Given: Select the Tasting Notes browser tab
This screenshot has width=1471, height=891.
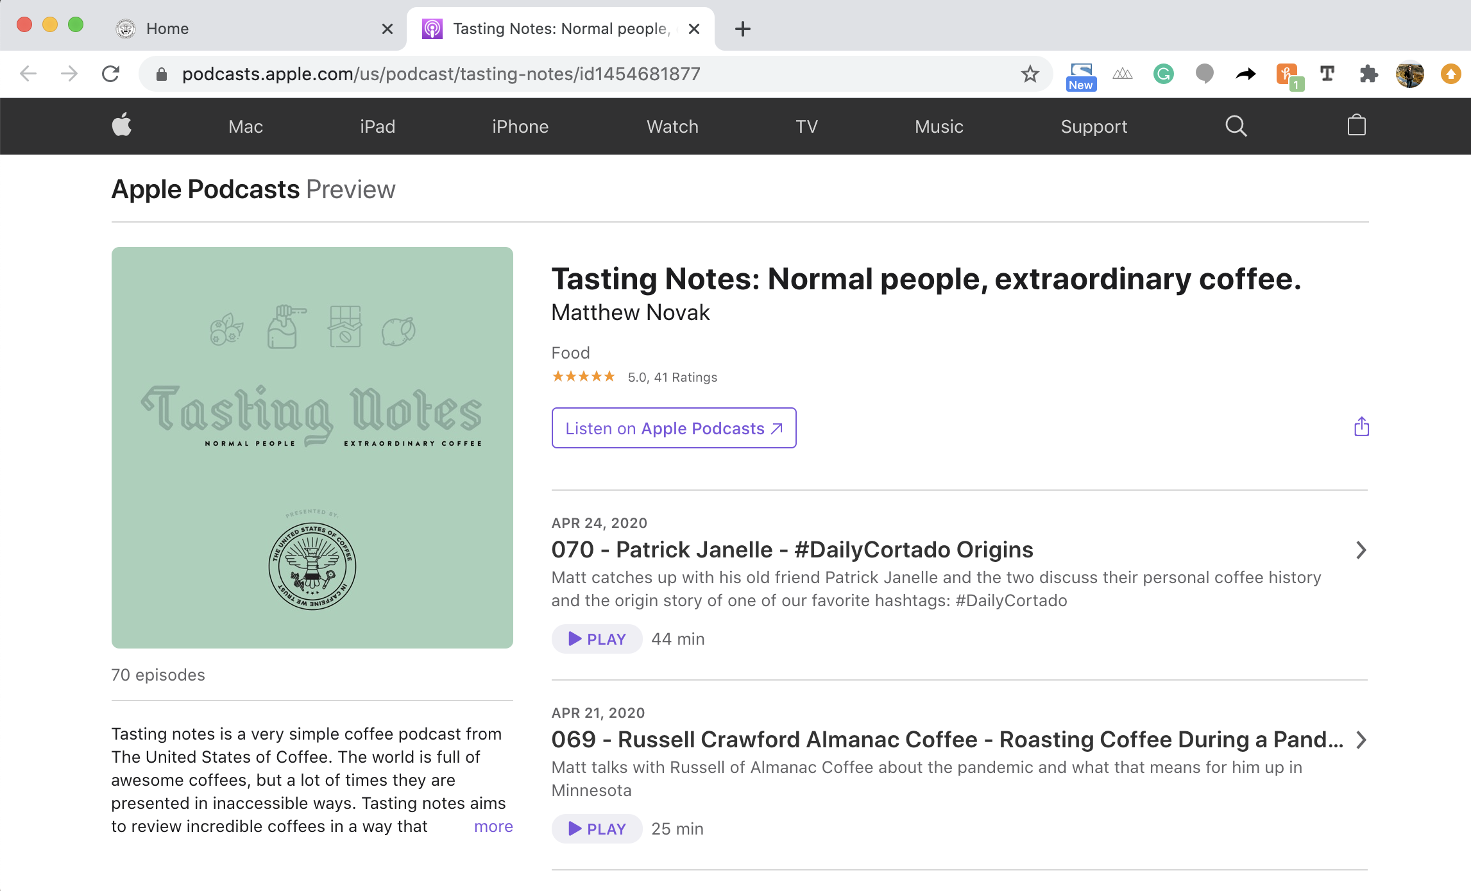Looking at the screenshot, I should [561, 29].
